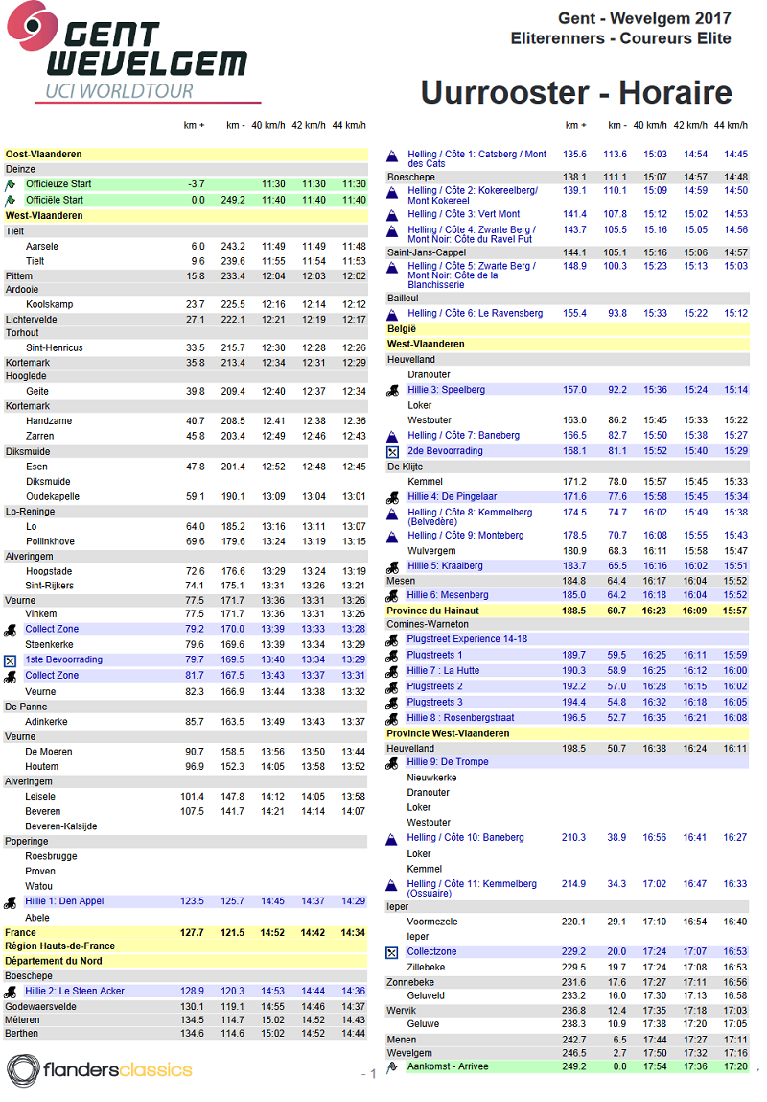Select the Oost-Vlaanderen heading
This screenshot has height=1102, width=767.
click(43, 154)
